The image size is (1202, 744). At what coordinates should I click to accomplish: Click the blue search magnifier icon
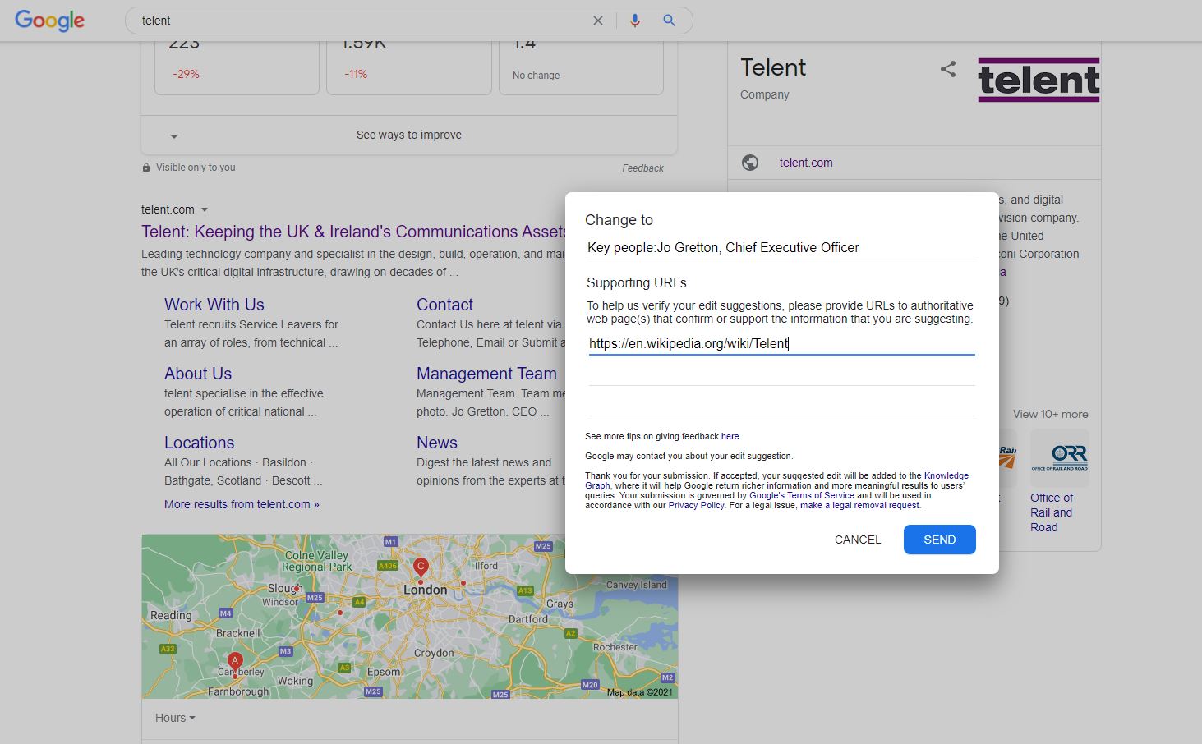[x=669, y=21]
